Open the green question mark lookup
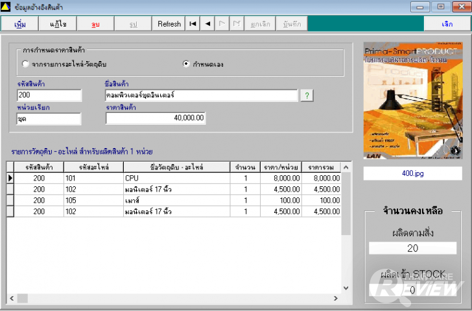Viewport: 472px width, 311px height. [x=307, y=96]
